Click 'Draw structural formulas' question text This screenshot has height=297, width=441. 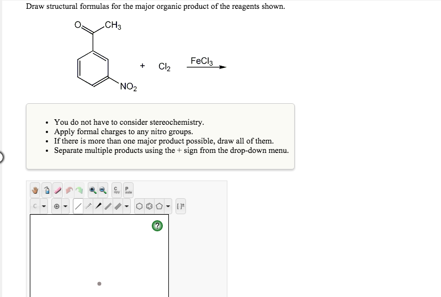156,6
